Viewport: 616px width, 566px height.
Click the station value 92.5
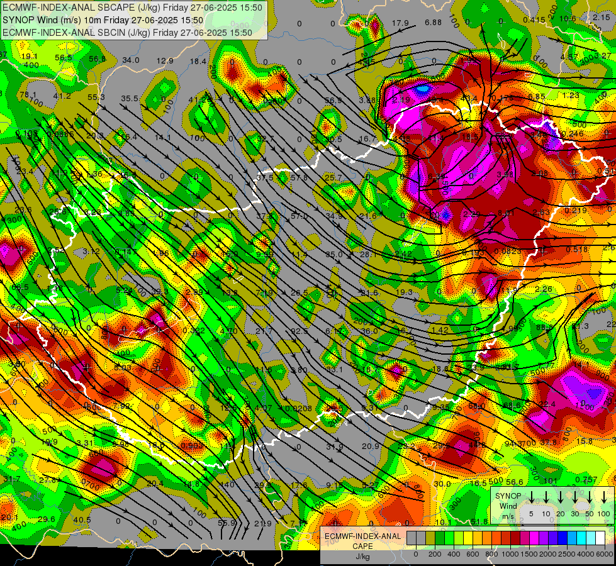300,331
